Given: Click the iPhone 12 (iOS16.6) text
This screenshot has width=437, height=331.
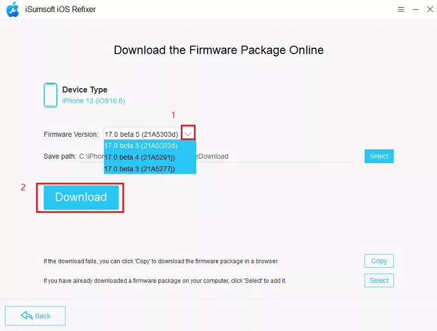Looking at the screenshot, I should tap(93, 101).
